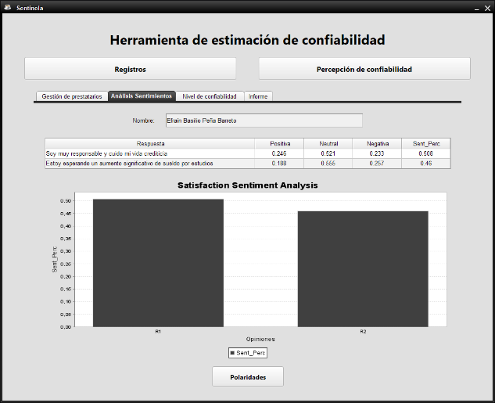Close the Sentinela window
The height and width of the screenshot is (403, 495).
coord(486,7)
